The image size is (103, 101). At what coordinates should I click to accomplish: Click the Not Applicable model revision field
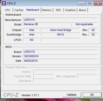[x=84, y=24]
